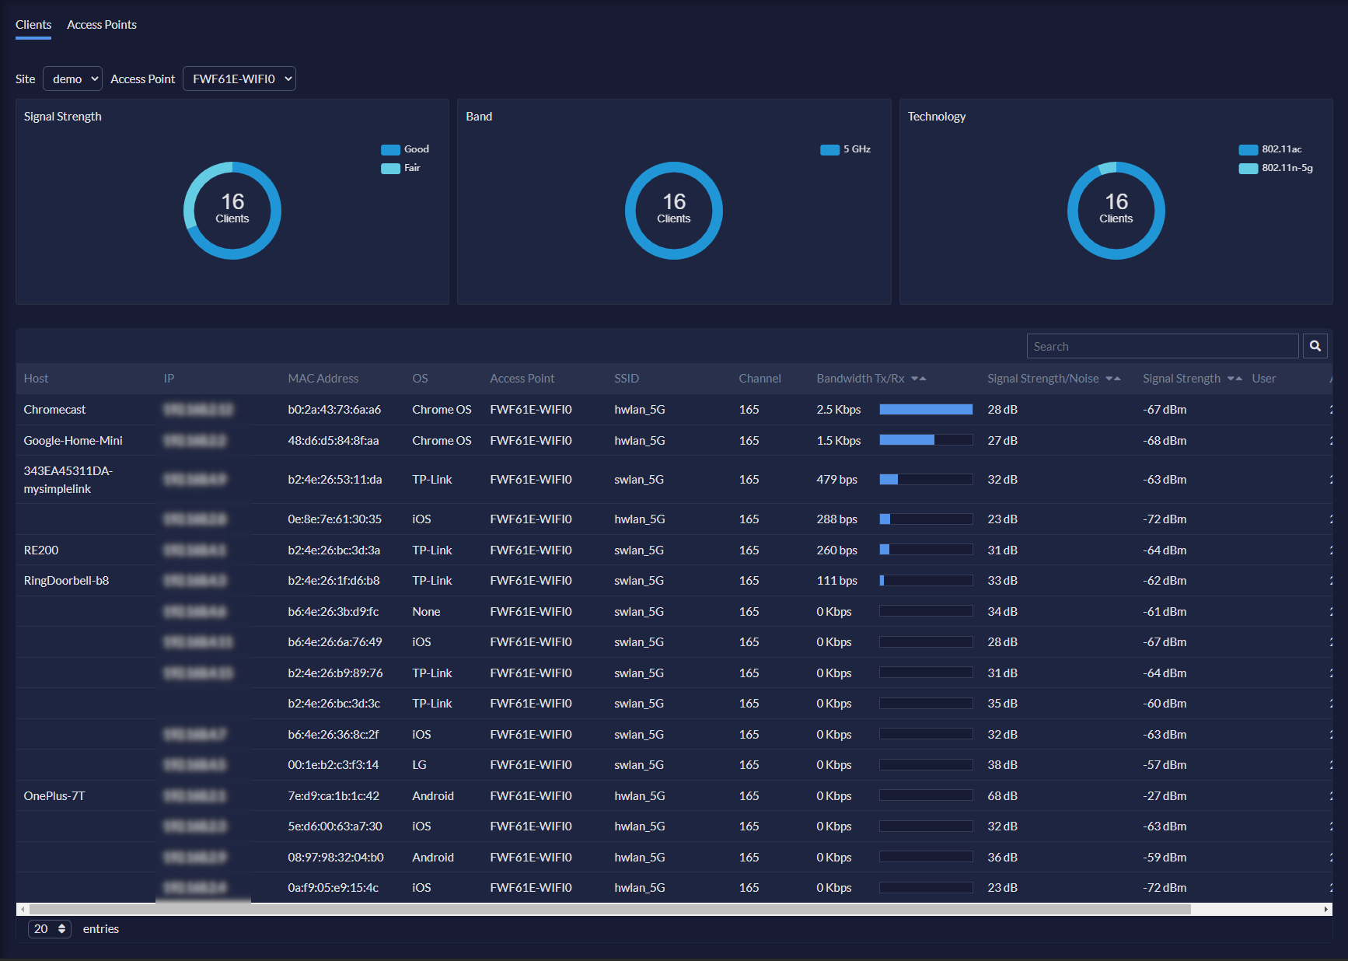Screen dimensions: 1348x961
Task: Click the None OS cell
Action: [x=426, y=612]
